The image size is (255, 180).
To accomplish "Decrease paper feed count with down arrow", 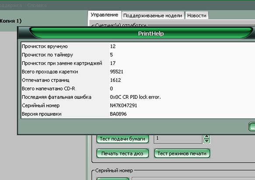I will [x=206, y=141].
